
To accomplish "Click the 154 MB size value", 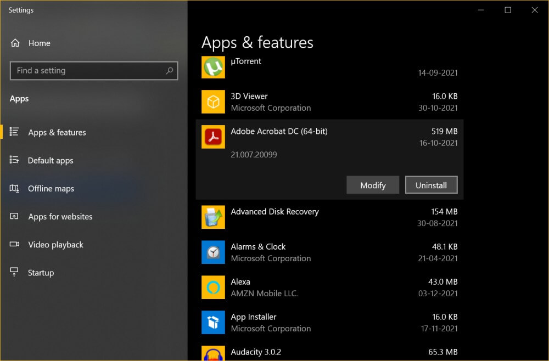I will 444,211.
